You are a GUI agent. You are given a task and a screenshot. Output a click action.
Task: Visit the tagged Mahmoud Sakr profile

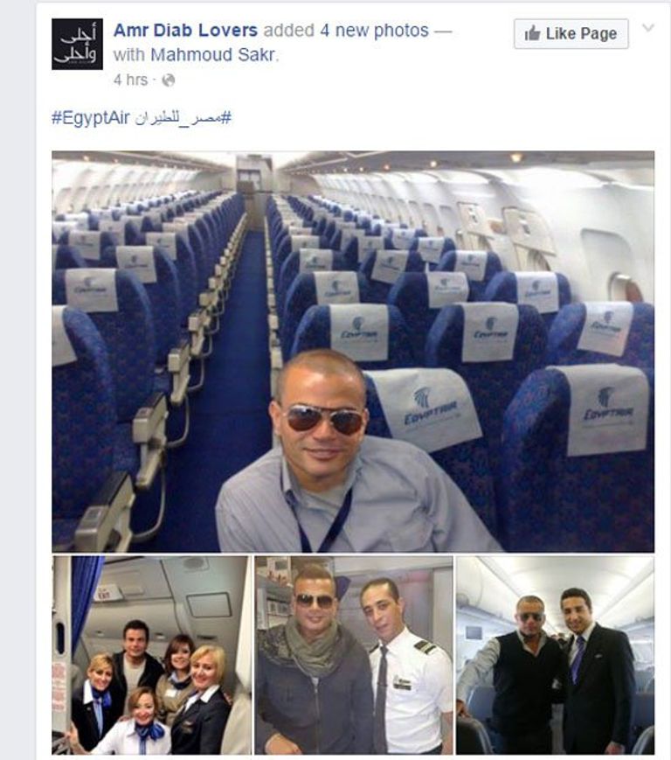point(213,55)
